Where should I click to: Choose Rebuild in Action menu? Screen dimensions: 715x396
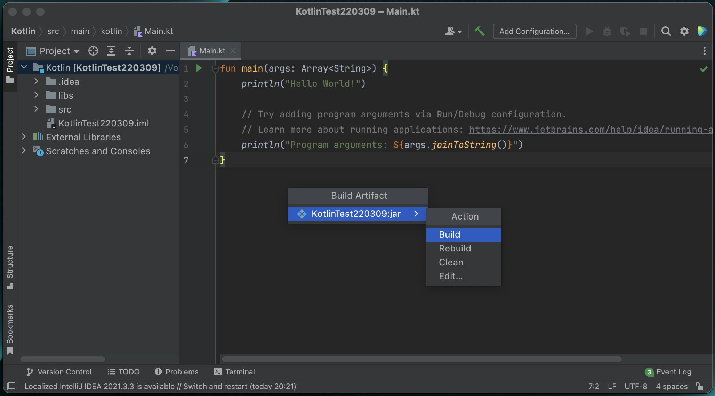click(x=464, y=248)
